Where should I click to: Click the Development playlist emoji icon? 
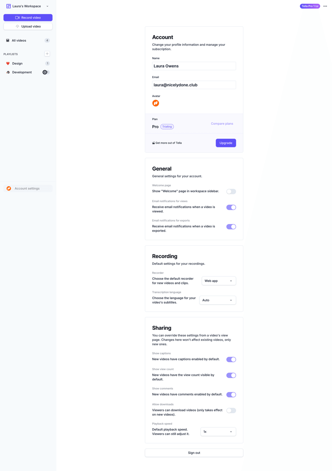click(x=8, y=72)
